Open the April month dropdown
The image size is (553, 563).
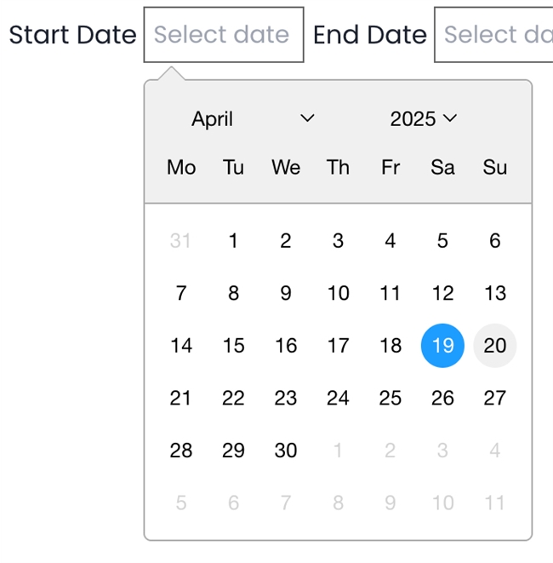[253, 119]
